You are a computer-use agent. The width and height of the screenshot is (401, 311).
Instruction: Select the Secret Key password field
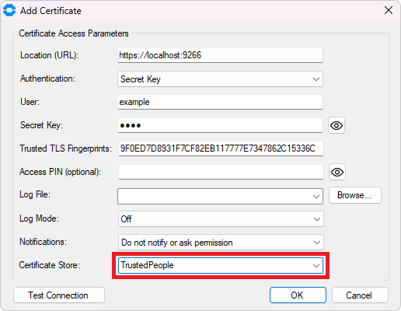(220, 125)
